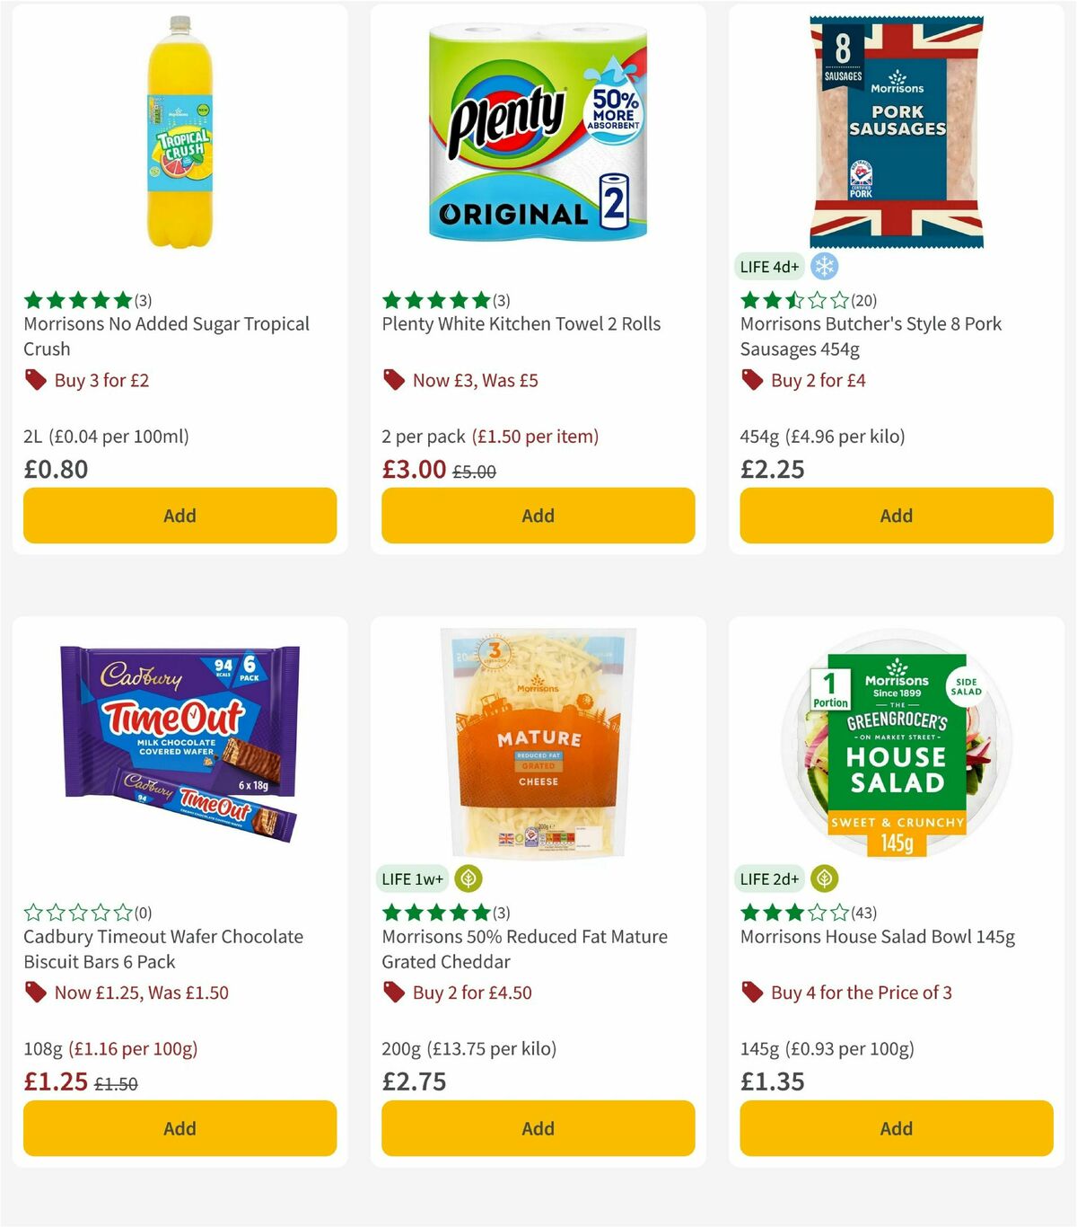1077x1227 pixels.
Task: Open the Plenty White Kitchen Towel product link
Action: tap(521, 323)
